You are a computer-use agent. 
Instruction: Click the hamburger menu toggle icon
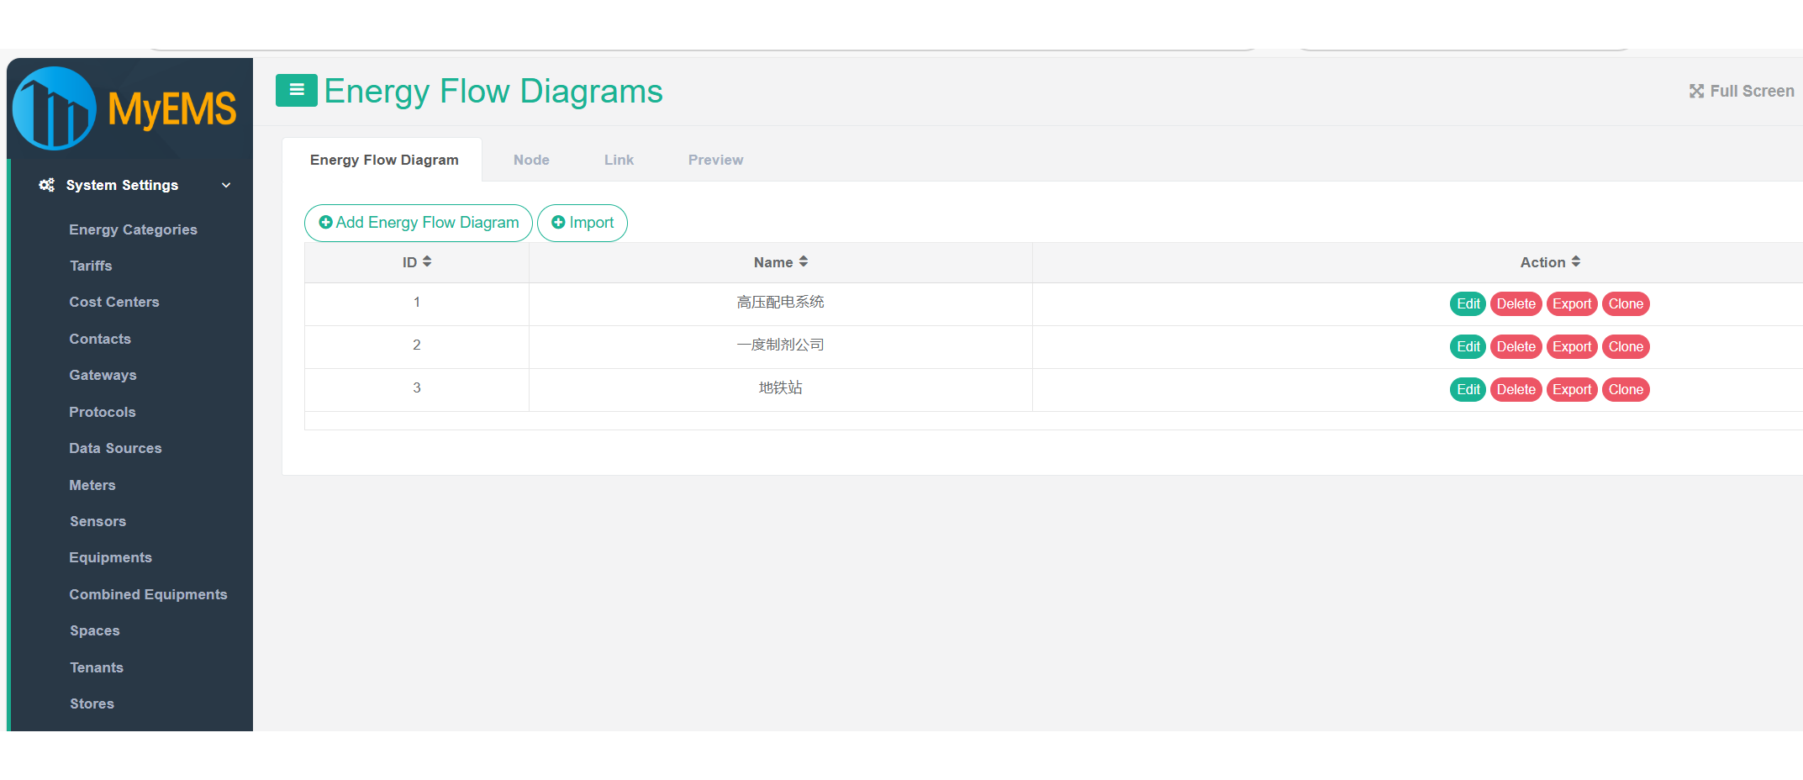point(296,90)
